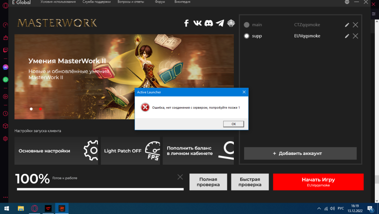Toggle the Light Patch OFF tile
The image size is (379, 214).
click(x=130, y=151)
